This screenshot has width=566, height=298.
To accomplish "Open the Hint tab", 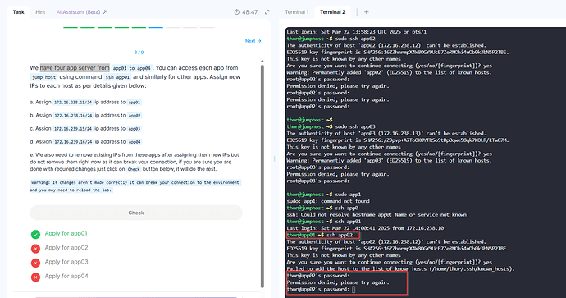I will (40, 12).
